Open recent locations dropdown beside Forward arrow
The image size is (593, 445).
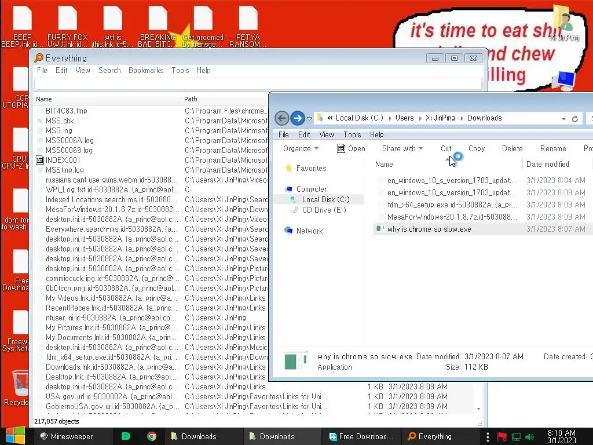pyautogui.click(x=309, y=118)
